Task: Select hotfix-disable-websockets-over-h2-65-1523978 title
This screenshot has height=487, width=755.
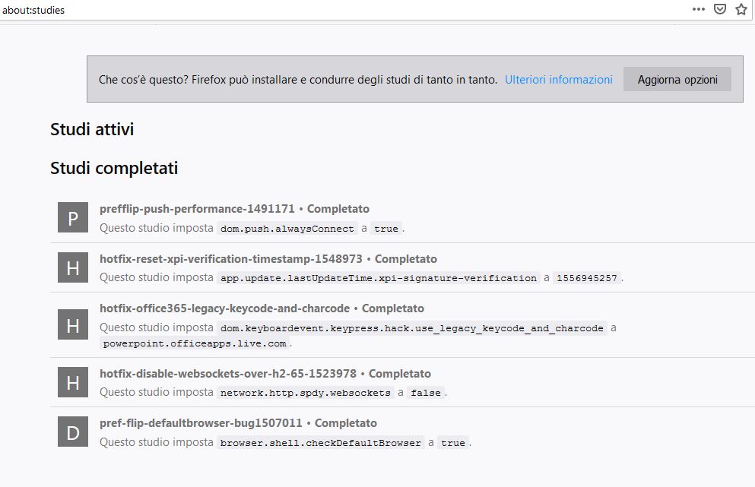Action: 228,374
